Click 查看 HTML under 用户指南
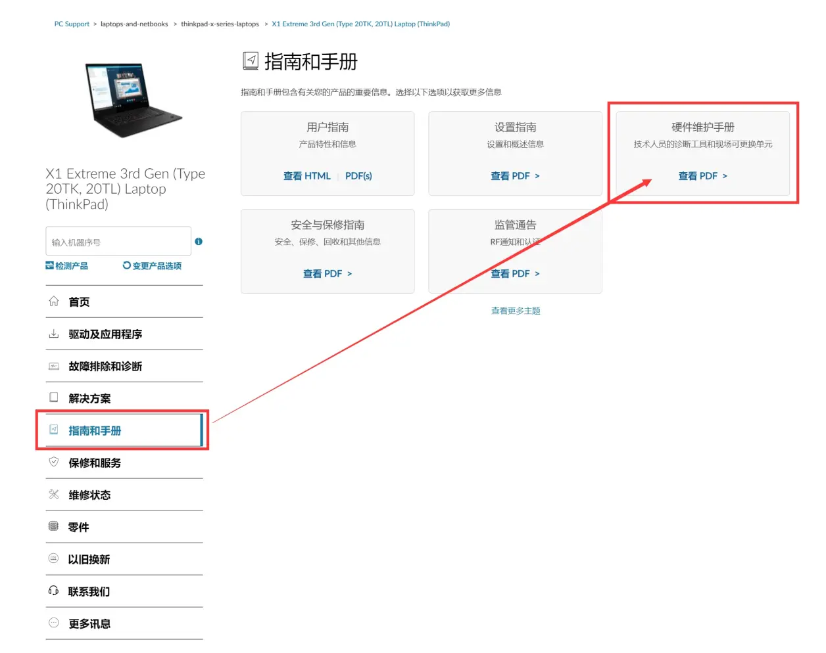 [307, 176]
